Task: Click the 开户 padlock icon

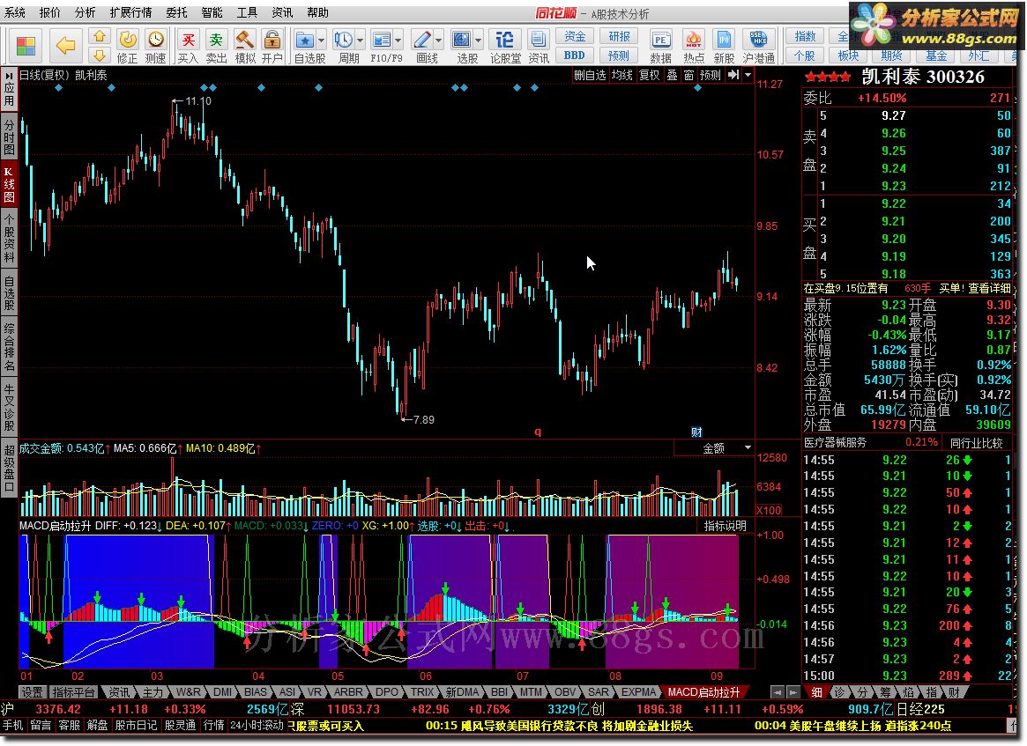Action: tap(272, 40)
